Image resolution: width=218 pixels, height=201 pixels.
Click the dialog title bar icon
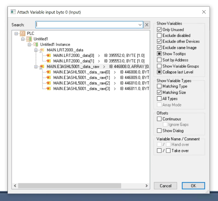pos(13,12)
